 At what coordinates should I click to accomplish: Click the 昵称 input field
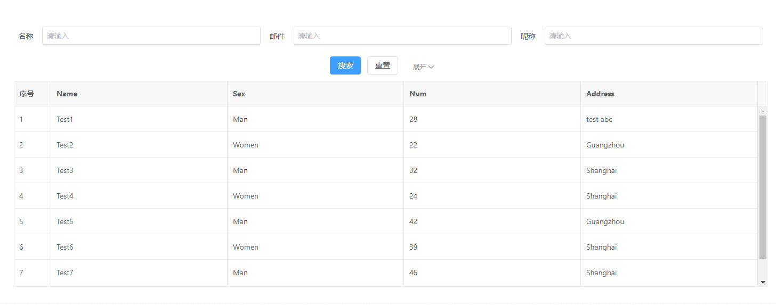pos(653,36)
